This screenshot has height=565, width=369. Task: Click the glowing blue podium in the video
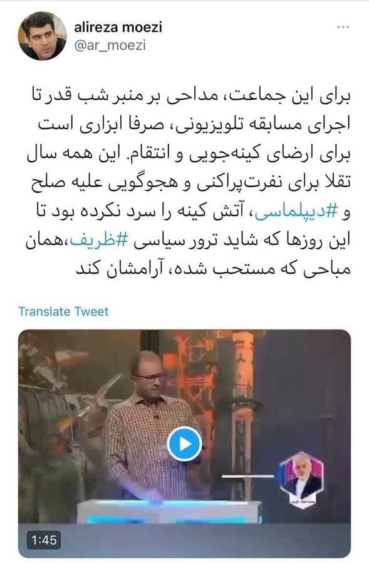tap(169, 511)
